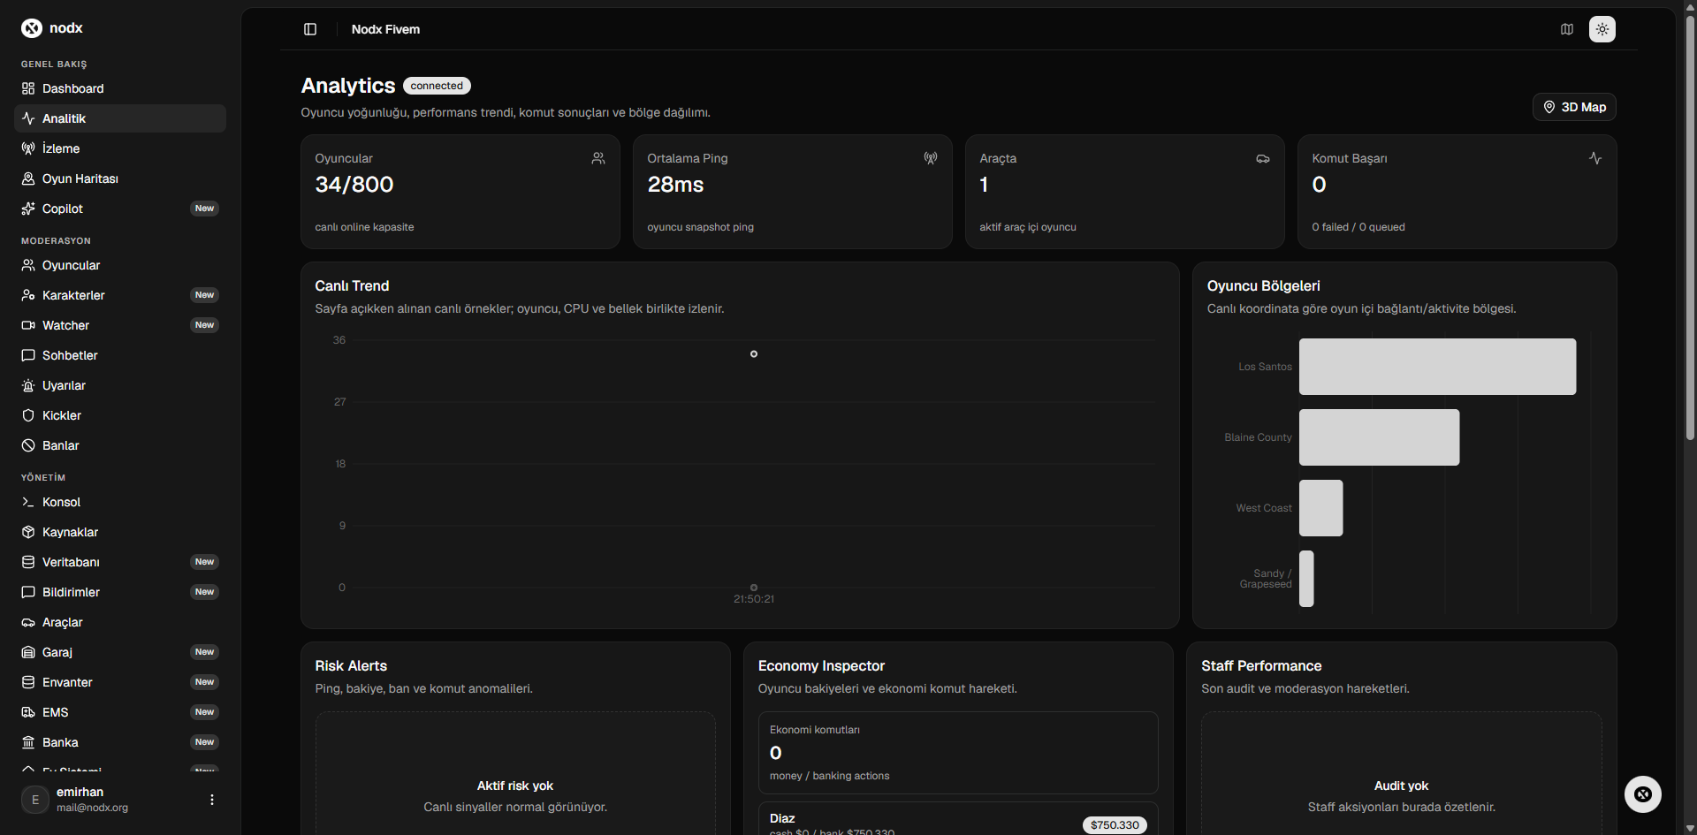Click the Sandy / Grapeseed bar

point(1306,579)
